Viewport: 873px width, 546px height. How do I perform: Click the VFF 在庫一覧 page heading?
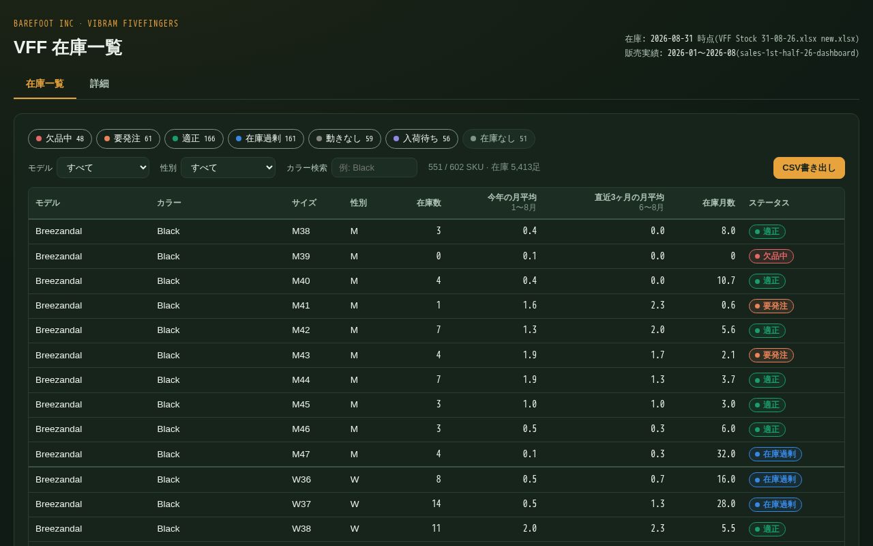point(68,47)
